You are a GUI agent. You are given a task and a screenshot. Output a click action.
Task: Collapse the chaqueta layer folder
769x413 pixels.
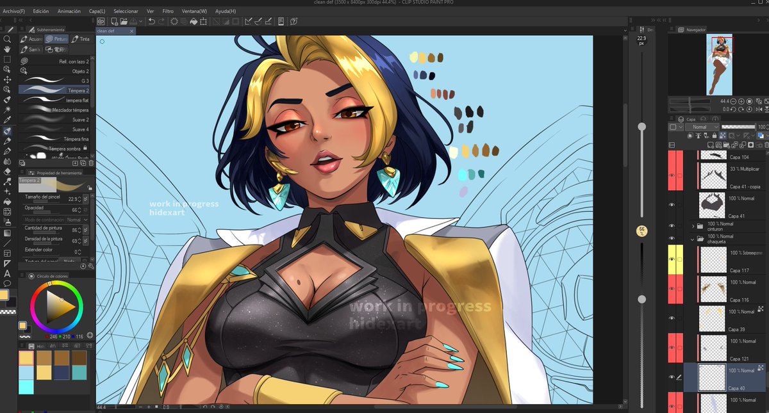[693, 239]
